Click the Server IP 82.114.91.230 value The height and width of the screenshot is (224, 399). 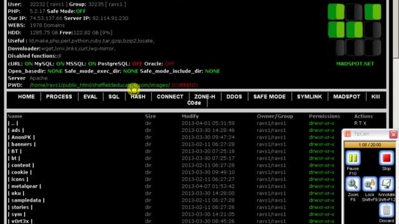[x=110, y=18]
